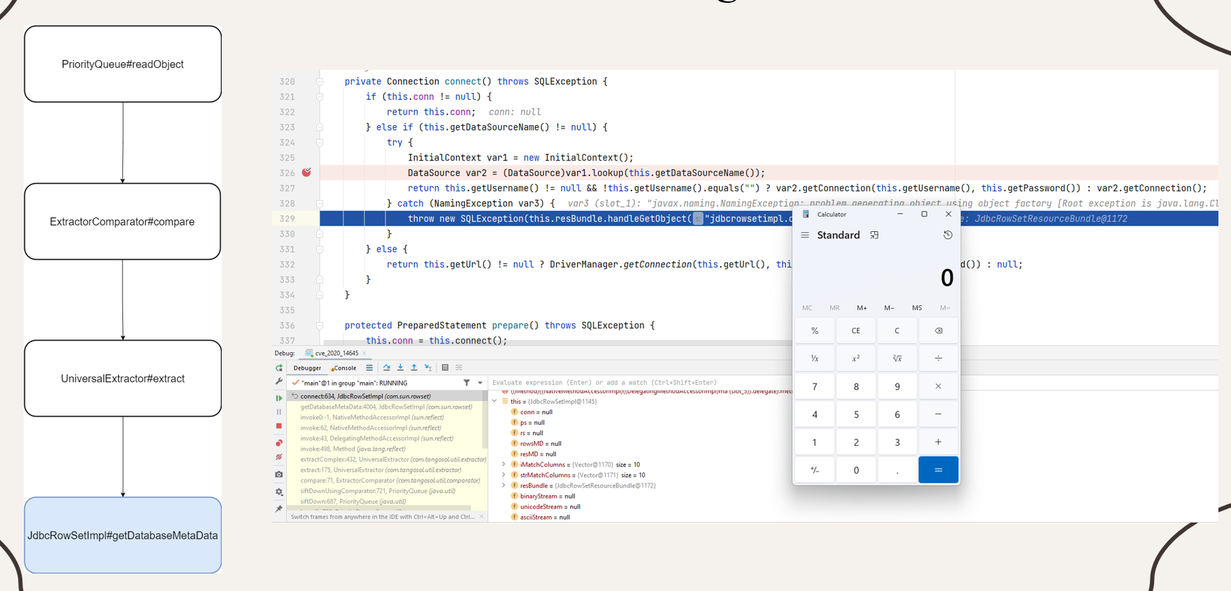1231x591 pixels.
Task: Click Calculator keep-on-top icon
Action: [874, 235]
